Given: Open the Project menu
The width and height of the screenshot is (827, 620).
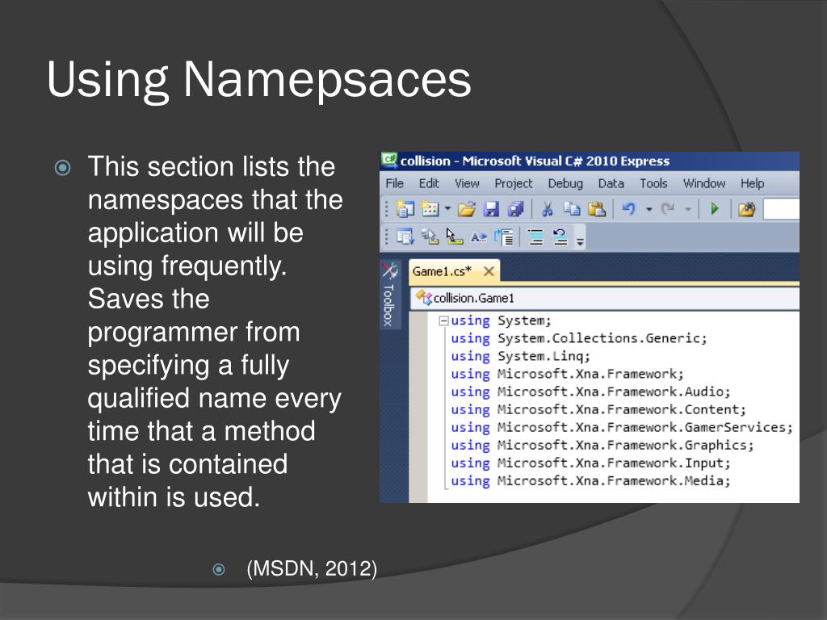Looking at the screenshot, I should point(514,183).
